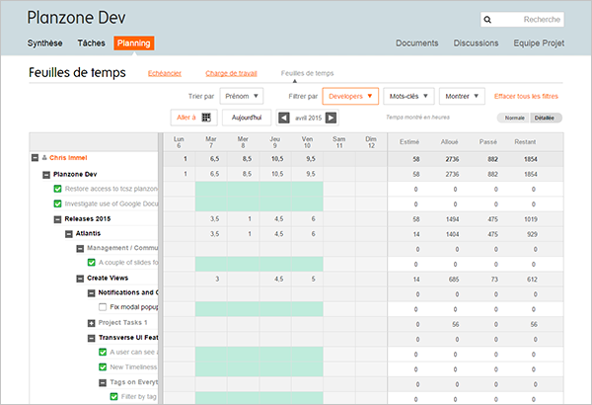Open the Chris Immel user link
Screen dimensions: 592x405
(x=68, y=158)
